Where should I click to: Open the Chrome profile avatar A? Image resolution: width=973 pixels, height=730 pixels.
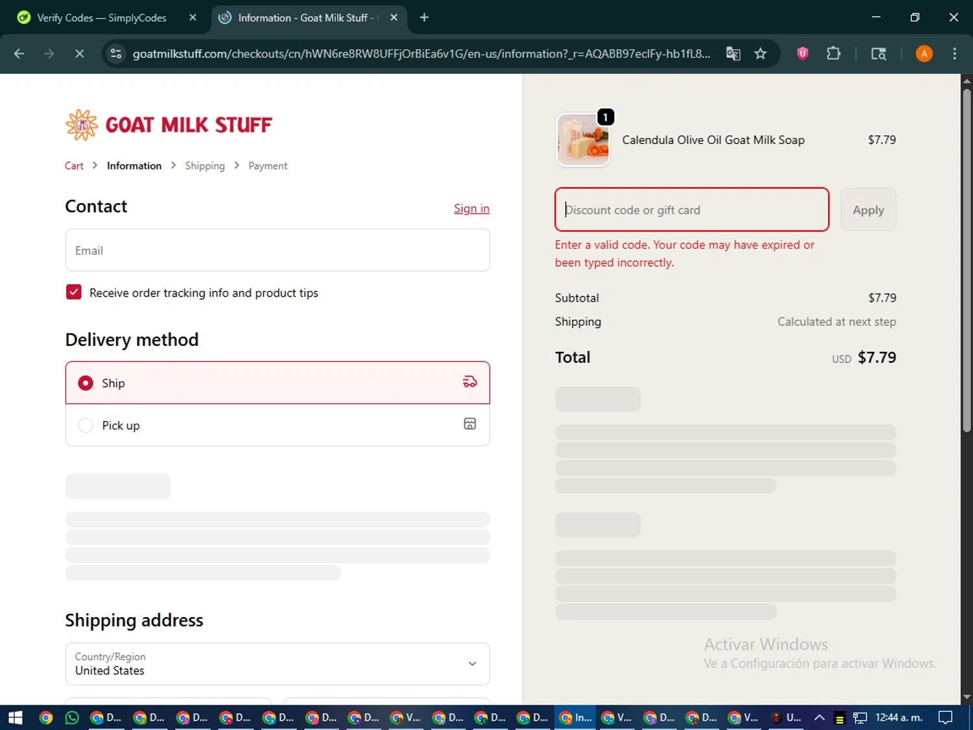[x=924, y=54]
